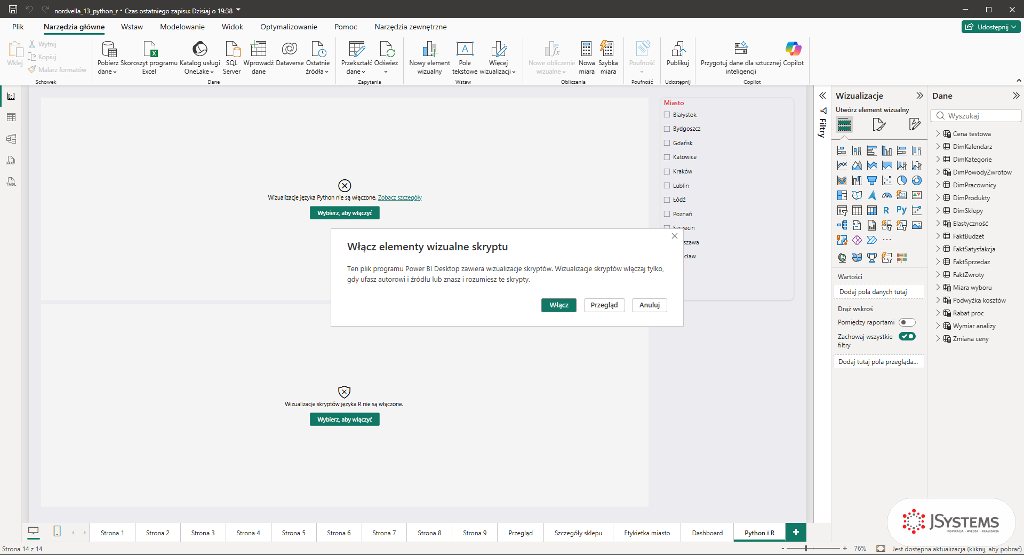Expand the DimProdukty table
The image size is (1024, 555).
click(938, 198)
